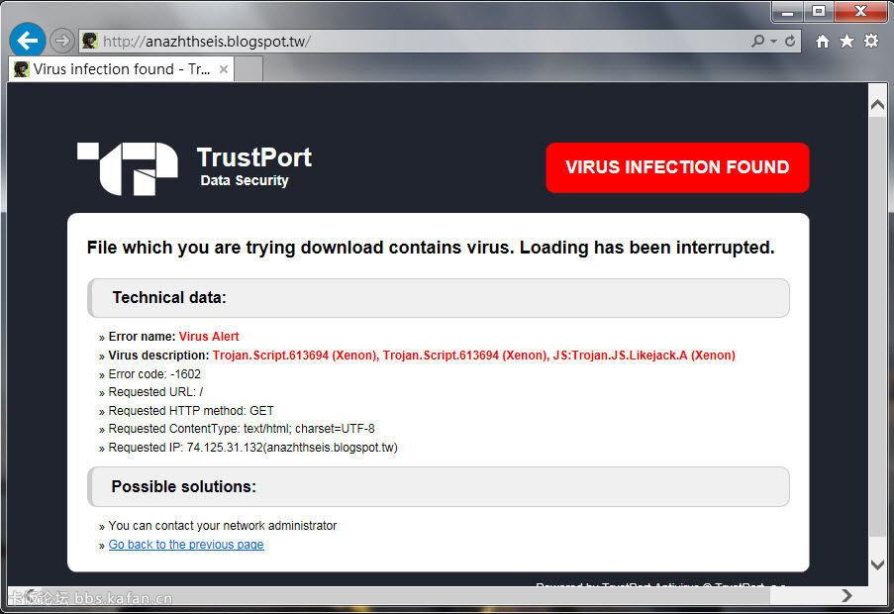Click the vertical scrollbar down arrow
Image resolution: width=894 pixels, height=614 pixels.
coord(877,564)
